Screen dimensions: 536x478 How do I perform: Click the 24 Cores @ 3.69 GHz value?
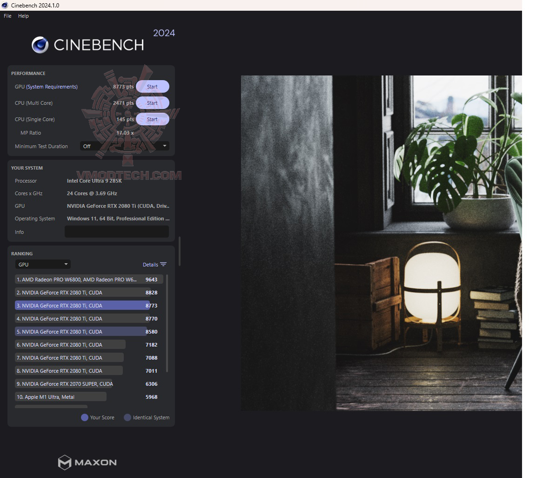coord(92,193)
